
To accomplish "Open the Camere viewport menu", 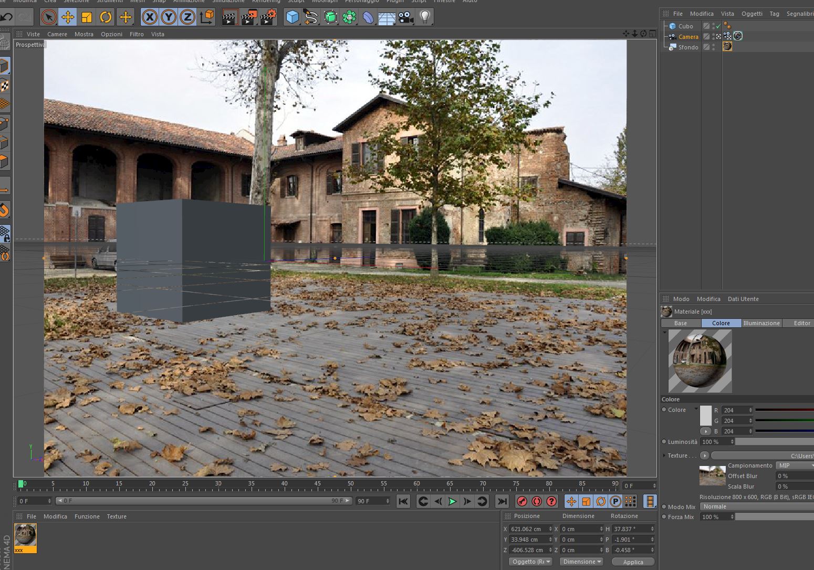I will click(x=57, y=34).
